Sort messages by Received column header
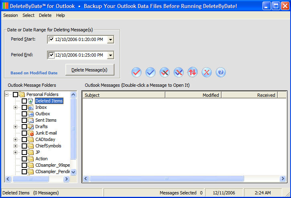Screen dimensions: 291x198 249,95
